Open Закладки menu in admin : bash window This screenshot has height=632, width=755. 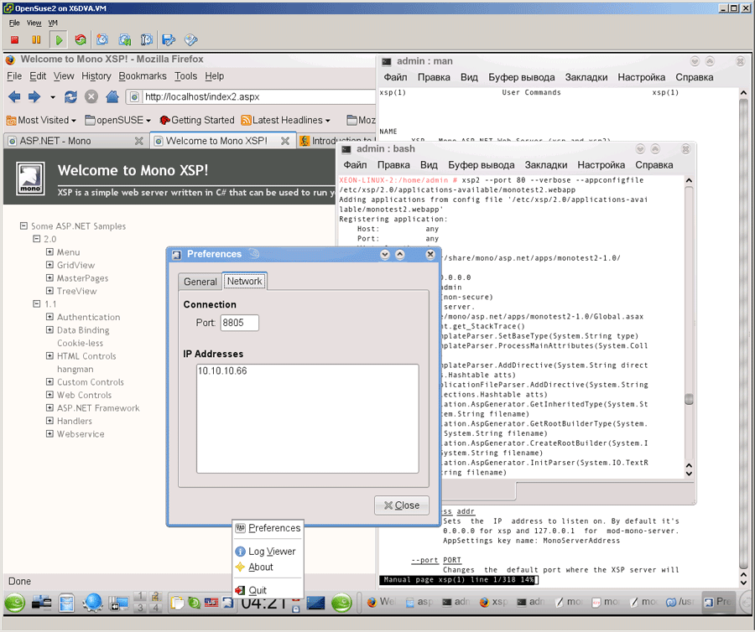[x=545, y=165]
